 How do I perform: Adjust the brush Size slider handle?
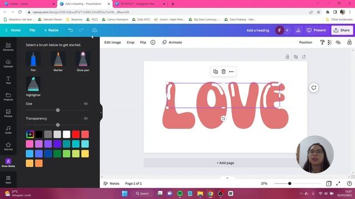coord(58,110)
